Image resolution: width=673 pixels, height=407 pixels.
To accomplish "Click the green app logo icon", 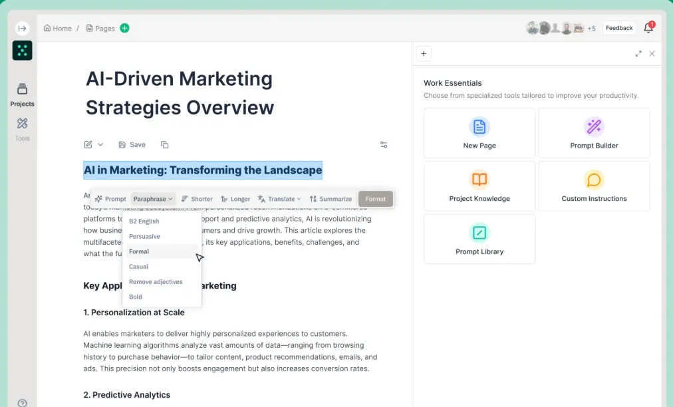I will (x=23, y=51).
